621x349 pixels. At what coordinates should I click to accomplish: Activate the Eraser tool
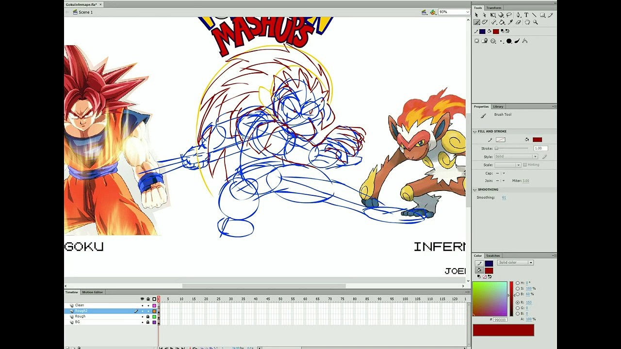[518, 22]
